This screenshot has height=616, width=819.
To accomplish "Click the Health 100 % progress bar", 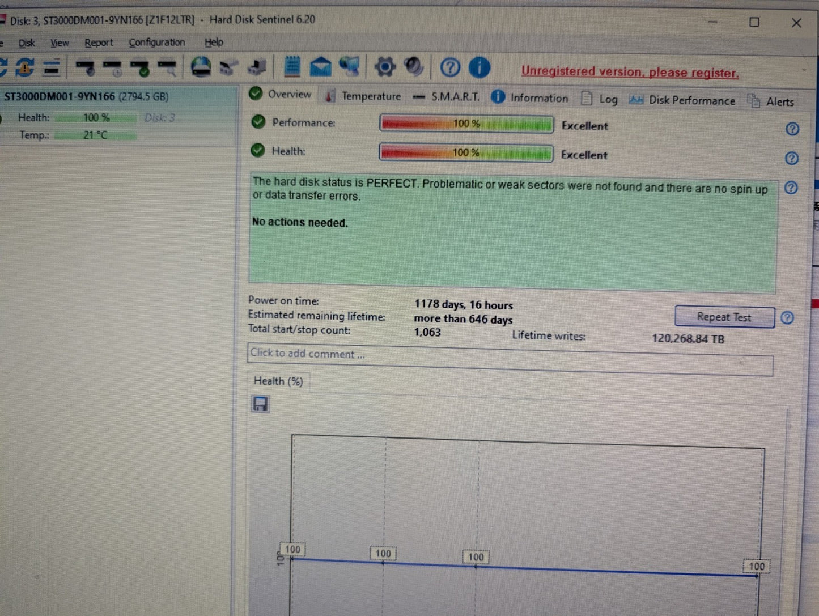I will [x=466, y=152].
